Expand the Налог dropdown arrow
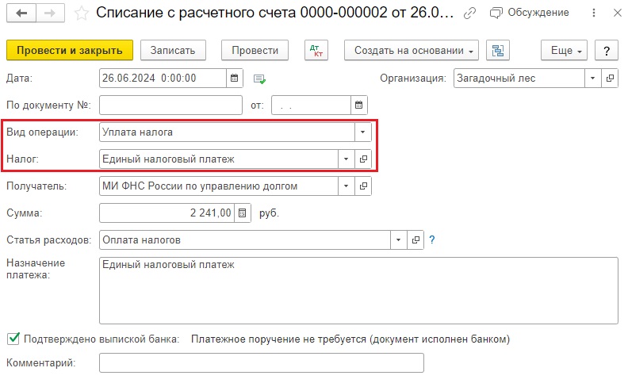The height and width of the screenshot is (387, 628). 346,159
